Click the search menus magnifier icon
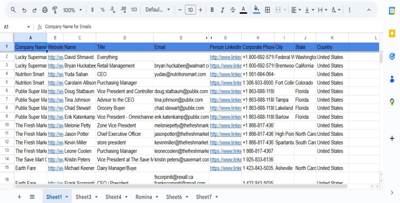The image size is (400, 203). 13,10
